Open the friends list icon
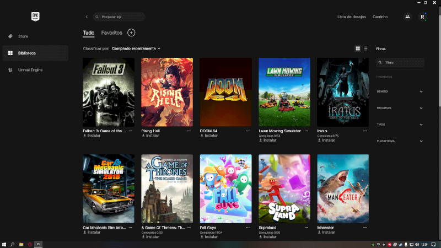 point(407,17)
